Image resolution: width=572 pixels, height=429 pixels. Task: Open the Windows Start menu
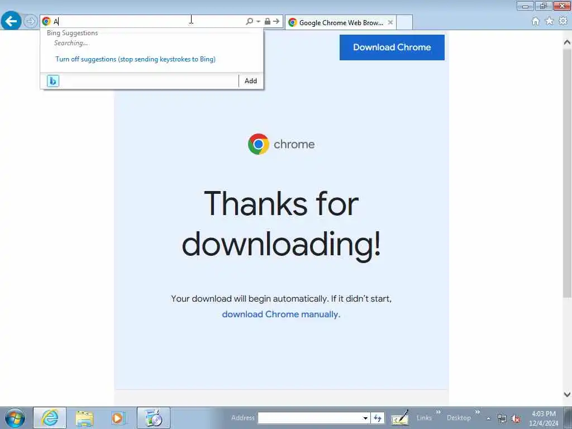pyautogui.click(x=15, y=418)
